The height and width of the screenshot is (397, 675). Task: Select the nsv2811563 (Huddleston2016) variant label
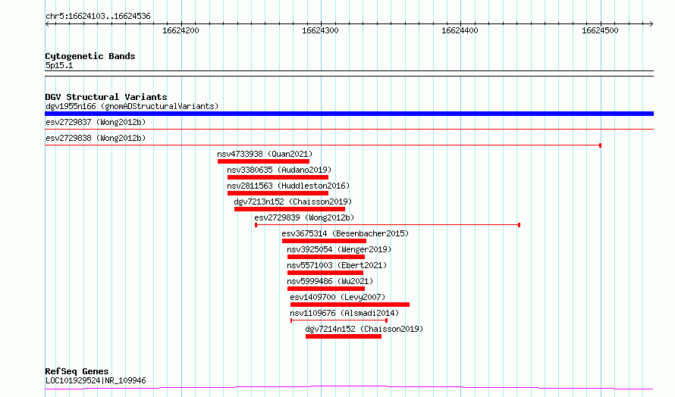[x=288, y=186]
